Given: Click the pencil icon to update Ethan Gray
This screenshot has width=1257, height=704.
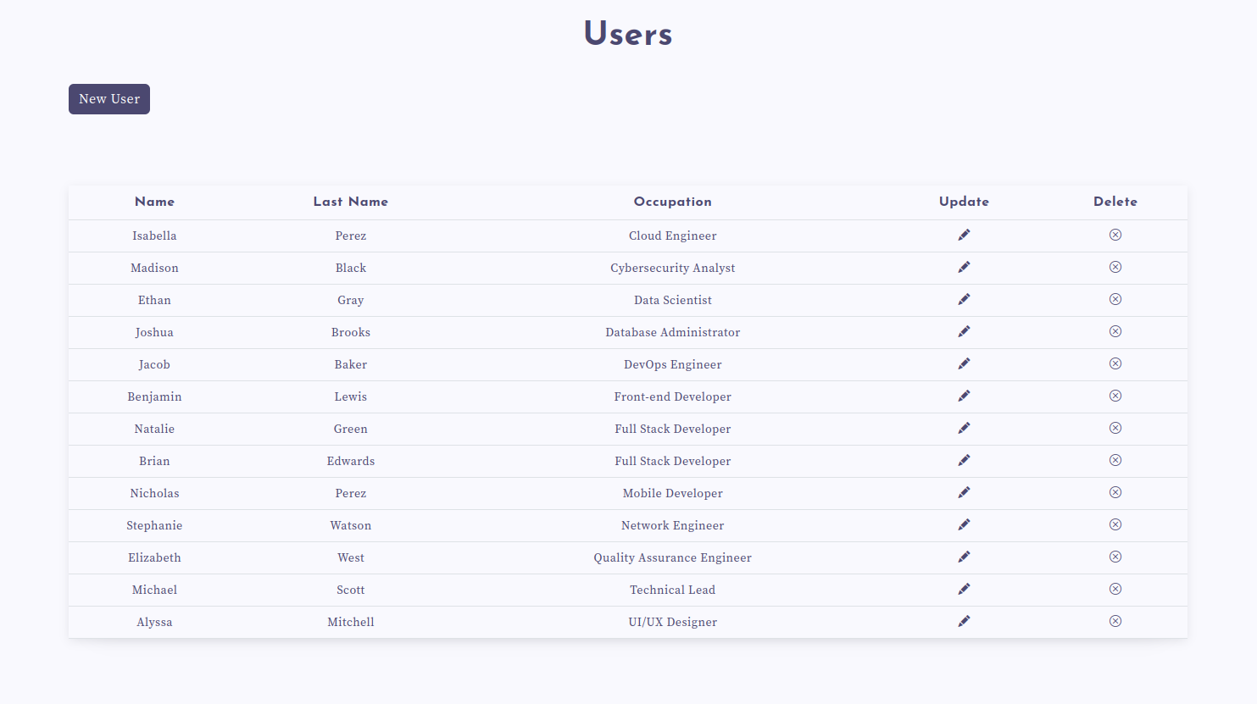Looking at the screenshot, I should 964,299.
